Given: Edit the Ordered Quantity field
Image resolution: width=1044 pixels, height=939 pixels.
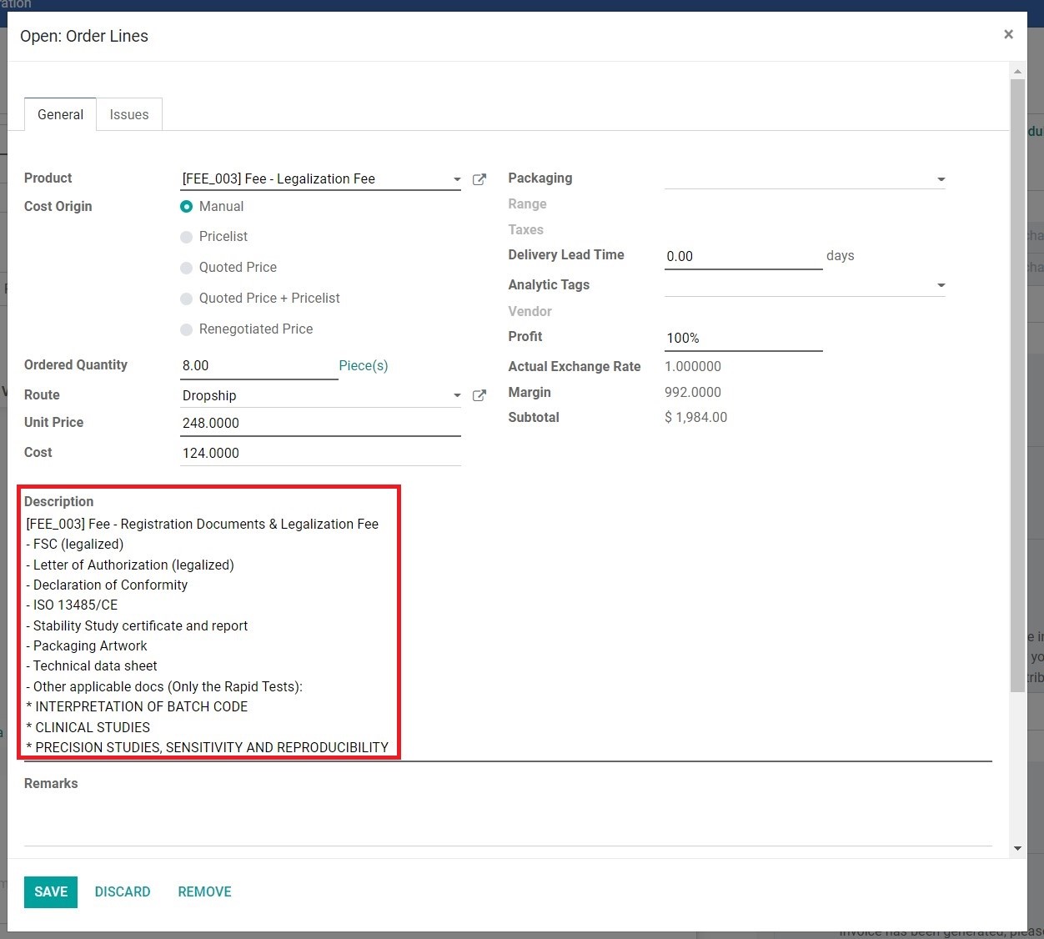Looking at the screenshot, I should point(259,365).
